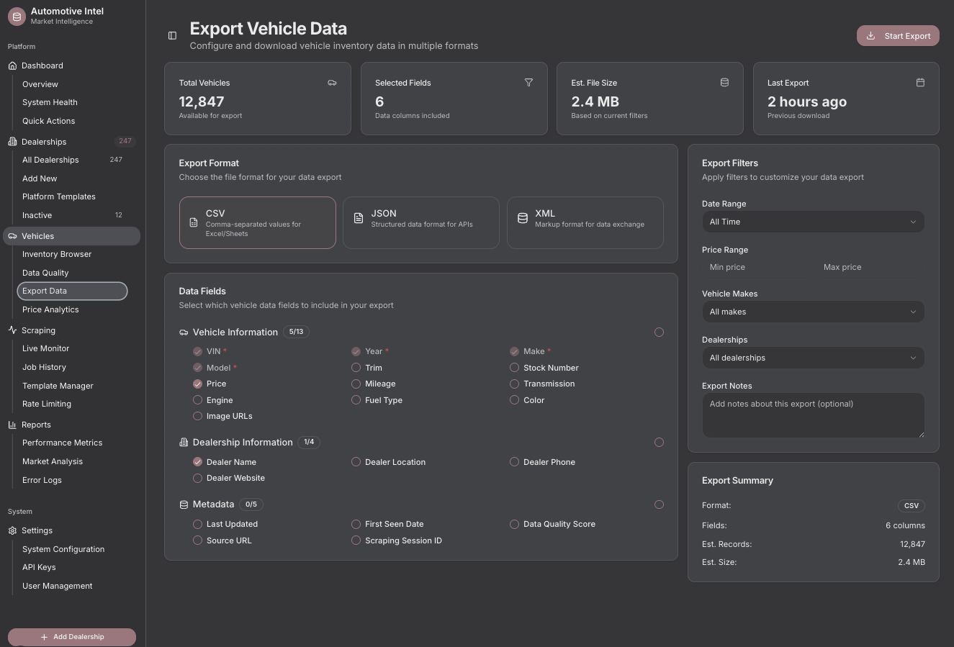Click the Export Notes text area
Image resolution: width=954 pixels, height=647 pixels.
(x=813, y=415)
